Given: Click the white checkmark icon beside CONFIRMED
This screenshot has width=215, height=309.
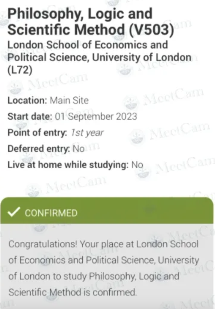Looking at the screenshot, I should [13, 212].
